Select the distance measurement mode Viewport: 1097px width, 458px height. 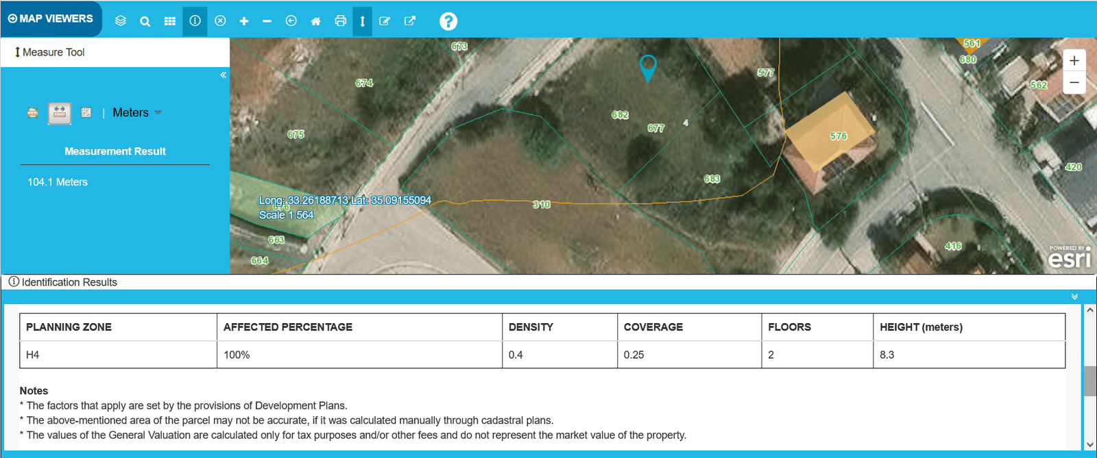pyautogui.click(x=60, y=113)
